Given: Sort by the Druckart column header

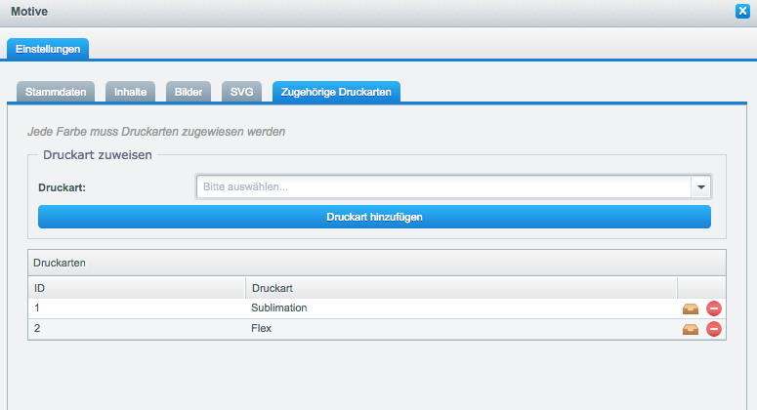Looking at the screenshot, I should (460, 288).
